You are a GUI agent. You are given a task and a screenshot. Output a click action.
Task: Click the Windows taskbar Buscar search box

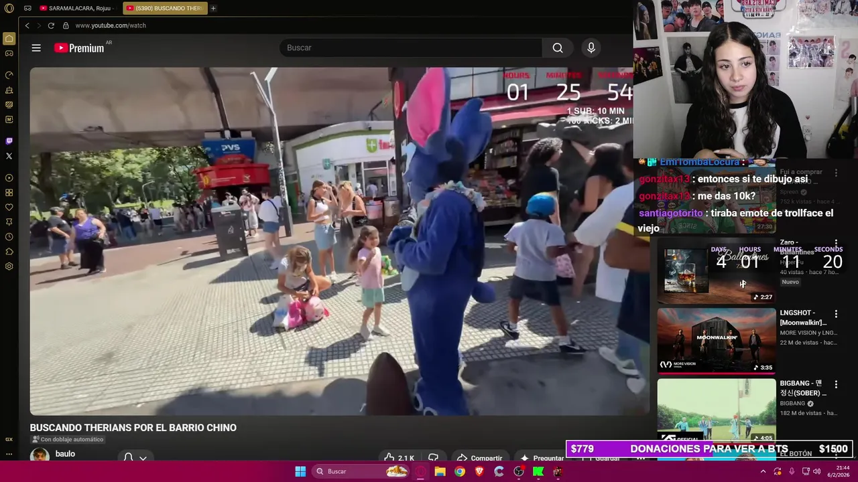[x=361, y=471]
